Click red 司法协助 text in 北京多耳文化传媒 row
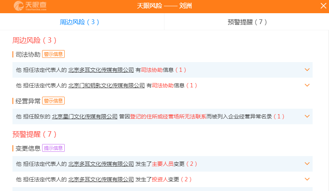The width and height of the screenshot is (329, 191). tap(152, 70)
